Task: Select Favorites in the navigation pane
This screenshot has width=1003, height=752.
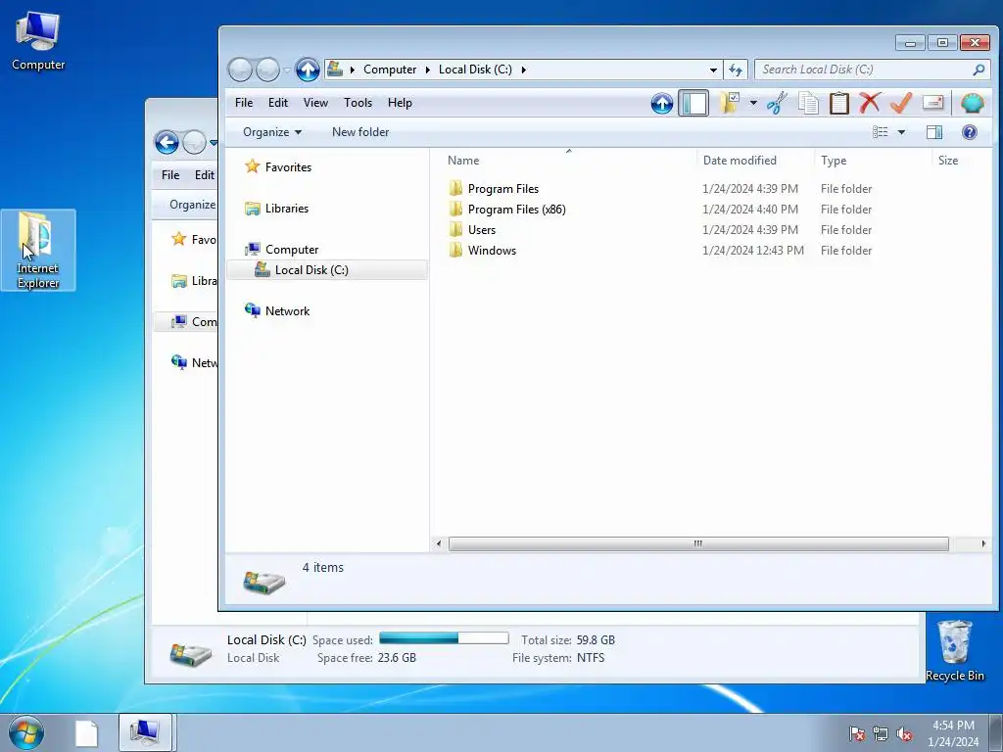Action: click(x=288, y=167)
